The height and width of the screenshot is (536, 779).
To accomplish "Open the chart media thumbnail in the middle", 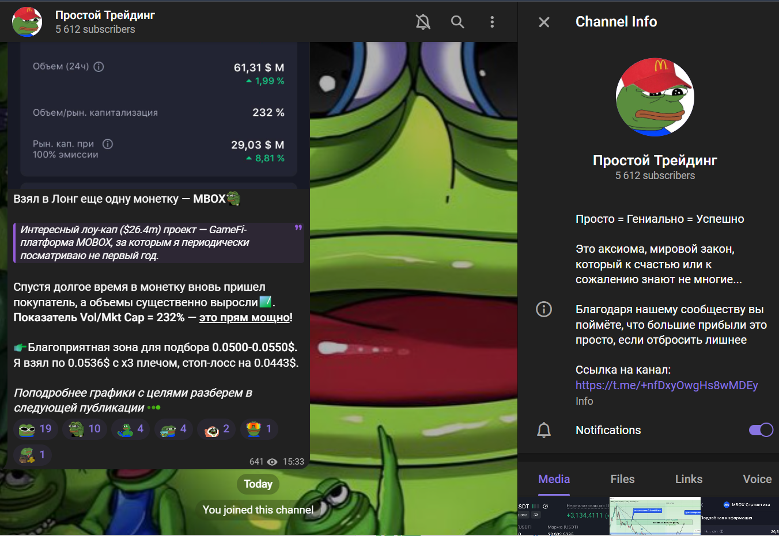I will [655, 516].
